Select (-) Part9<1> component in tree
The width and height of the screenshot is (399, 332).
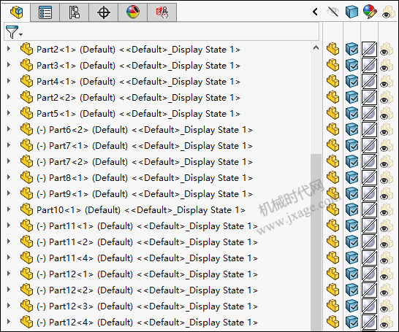145,194
